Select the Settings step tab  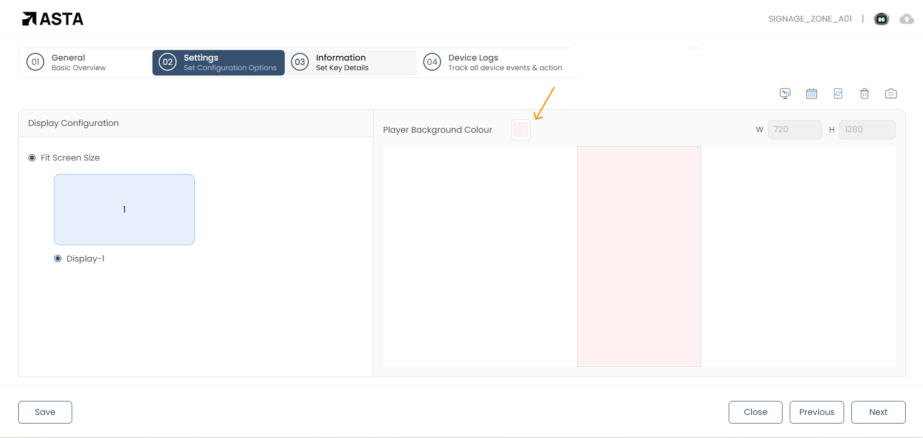coord(218,63)
